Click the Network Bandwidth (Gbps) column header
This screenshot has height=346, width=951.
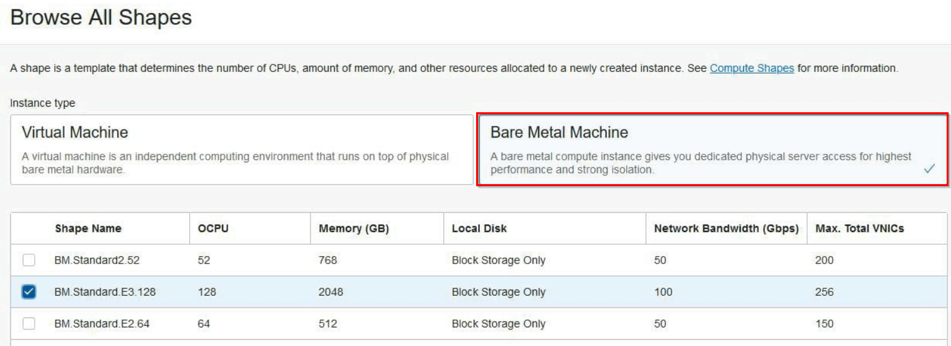[725, 229]
